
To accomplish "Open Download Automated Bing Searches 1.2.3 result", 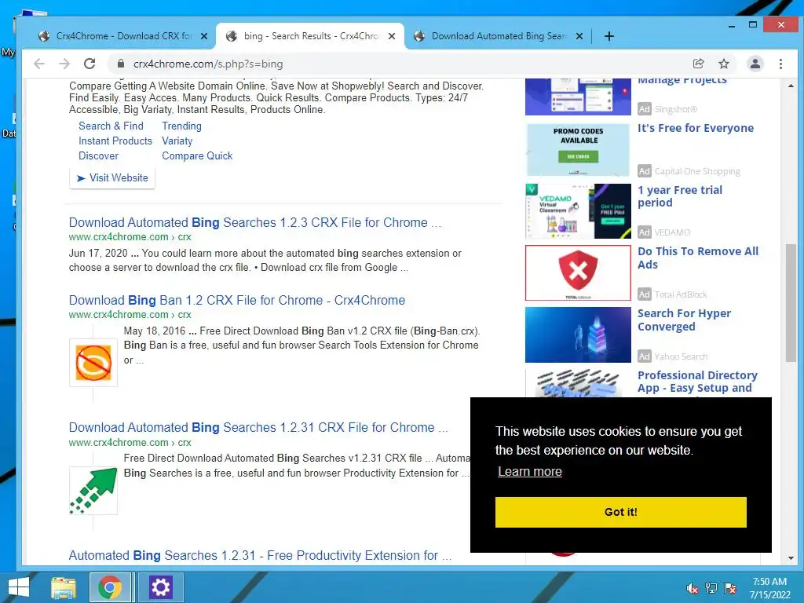I will (x=255, y=222).
